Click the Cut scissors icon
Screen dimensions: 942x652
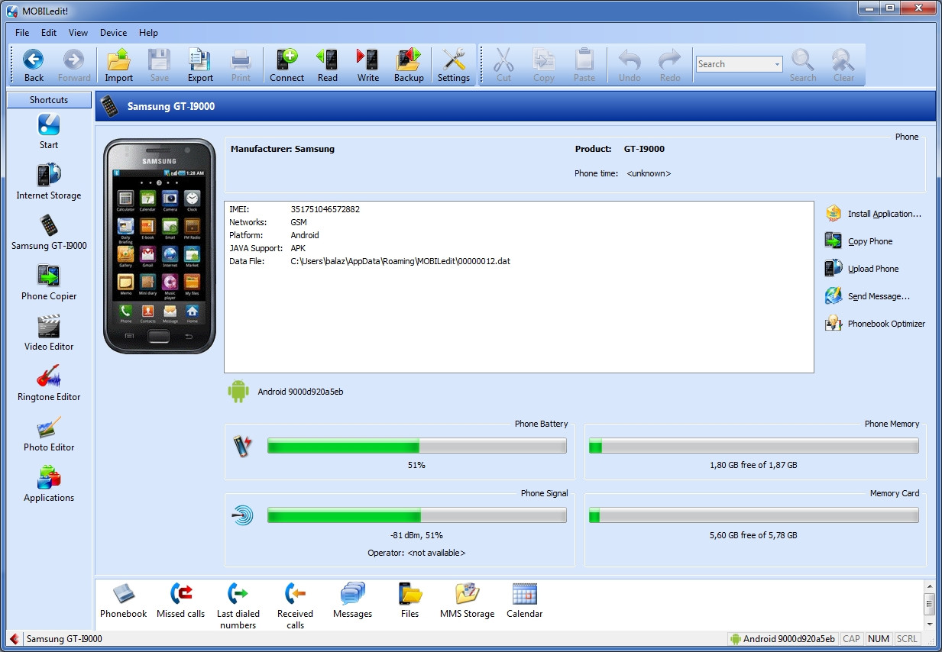coord(503,65)
